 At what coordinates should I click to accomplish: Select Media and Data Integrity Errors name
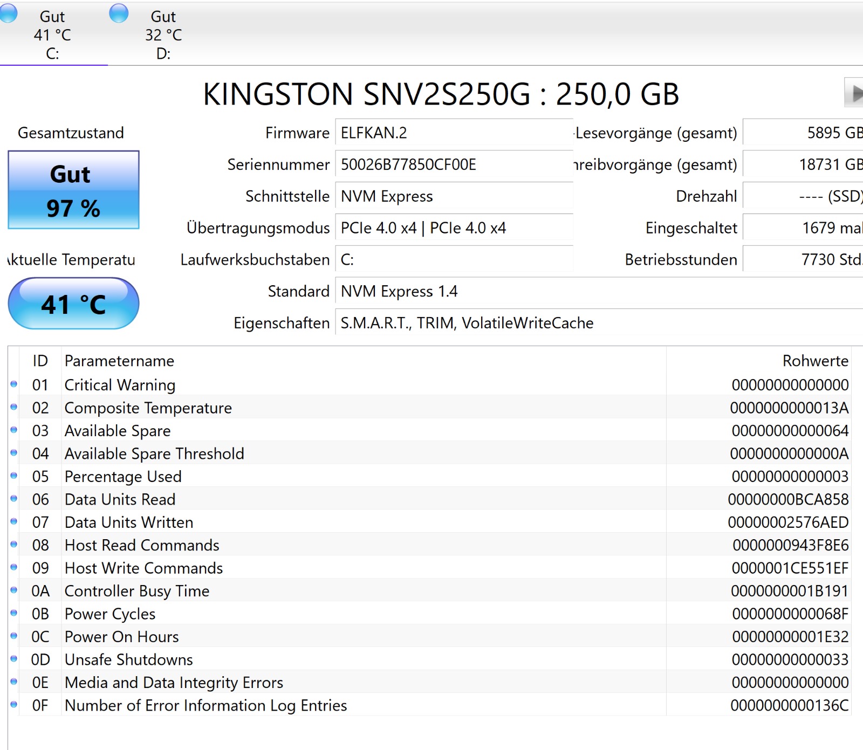click(x=174, y=683)
